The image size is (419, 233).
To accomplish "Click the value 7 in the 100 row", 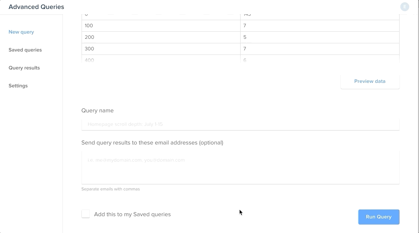I will 245,26.
